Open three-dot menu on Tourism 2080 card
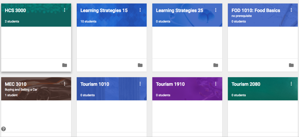 (291, 84)
